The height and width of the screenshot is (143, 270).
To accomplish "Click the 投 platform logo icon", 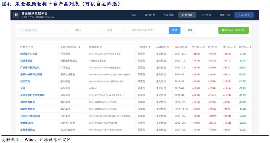I will coord(16,15).
